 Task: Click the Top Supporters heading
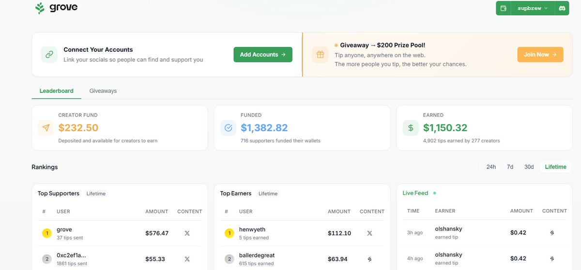pos(59,194)
